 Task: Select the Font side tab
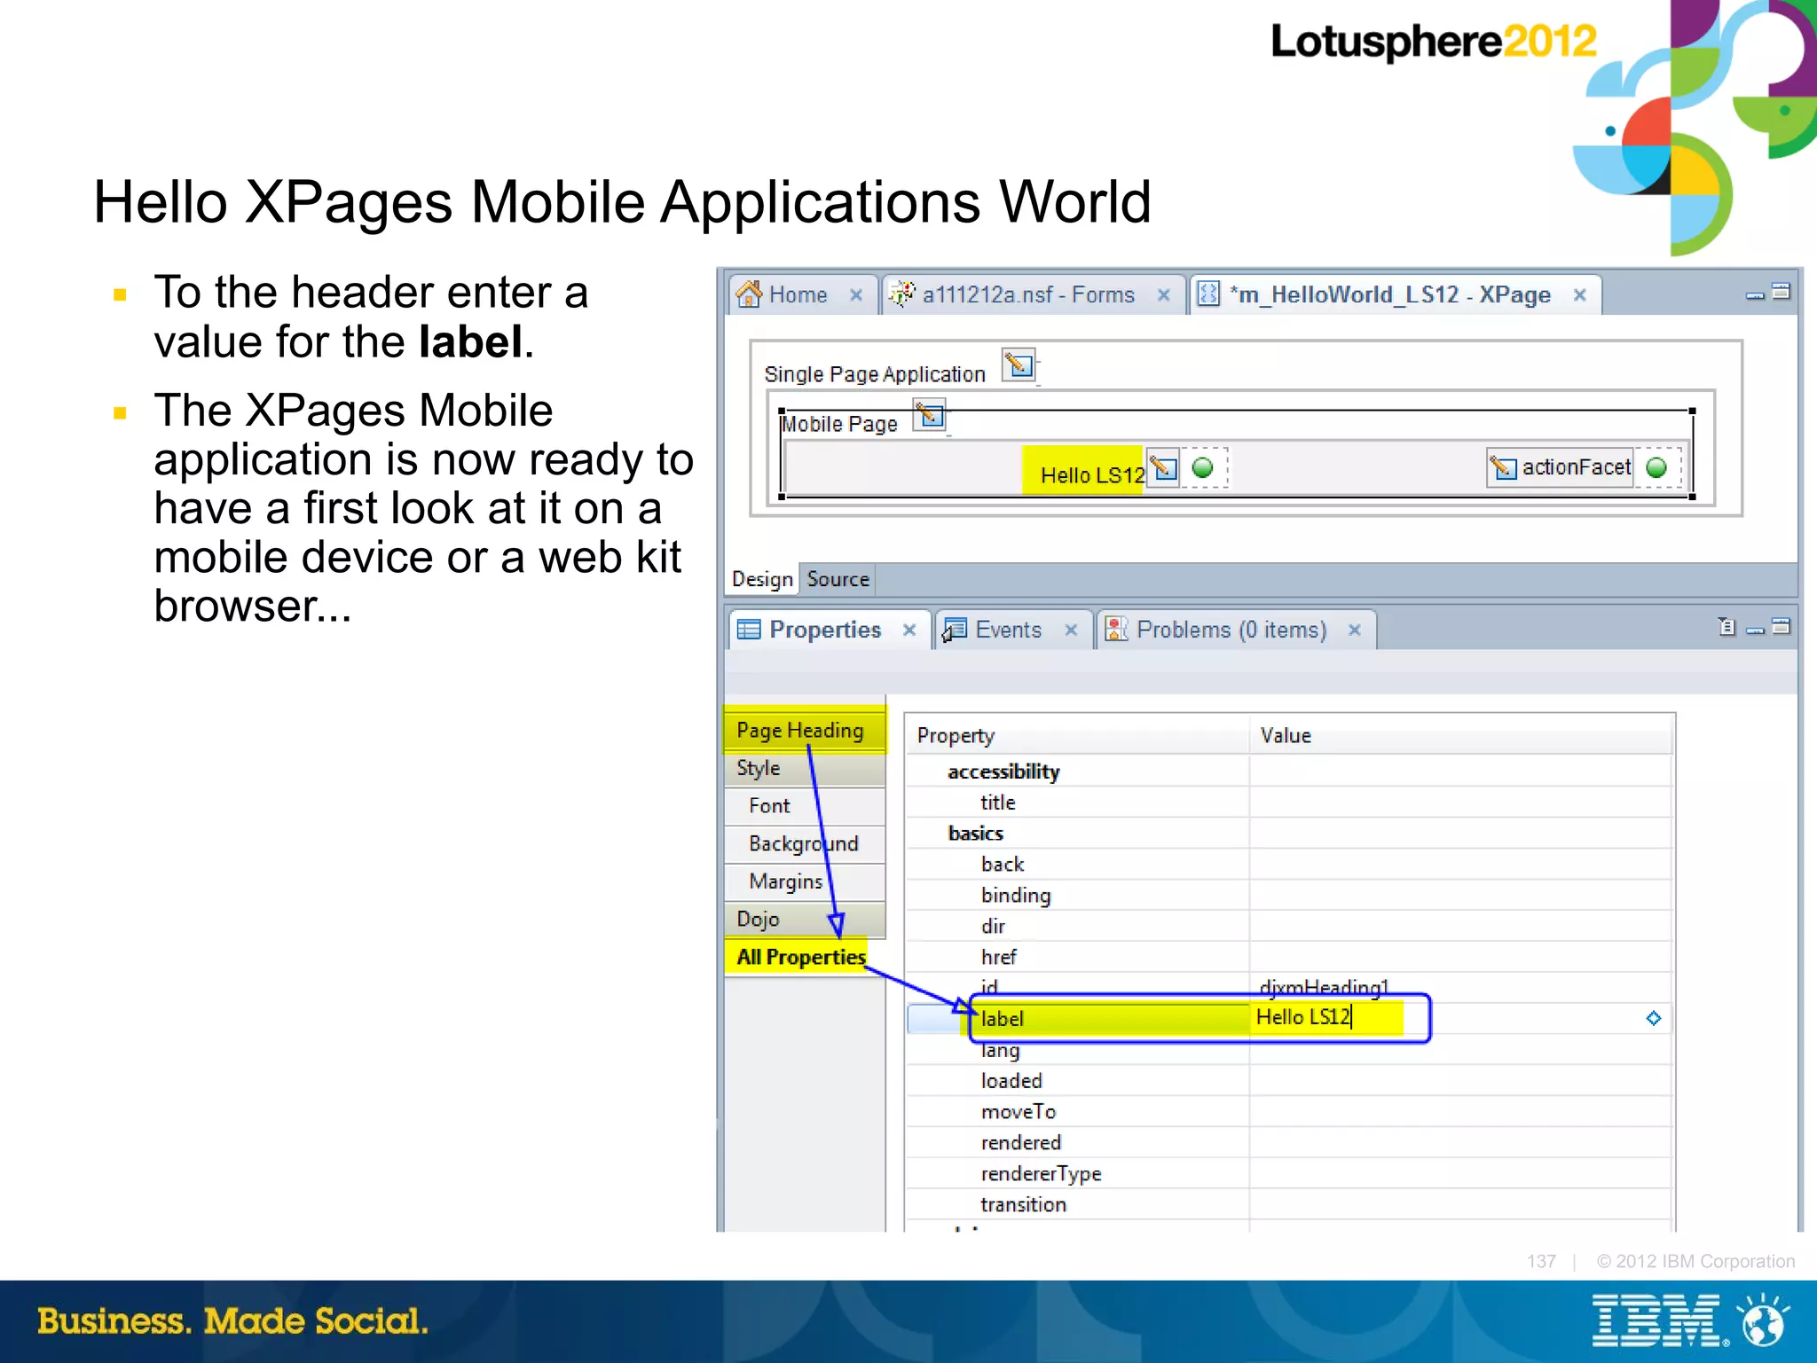coord(805,805)
